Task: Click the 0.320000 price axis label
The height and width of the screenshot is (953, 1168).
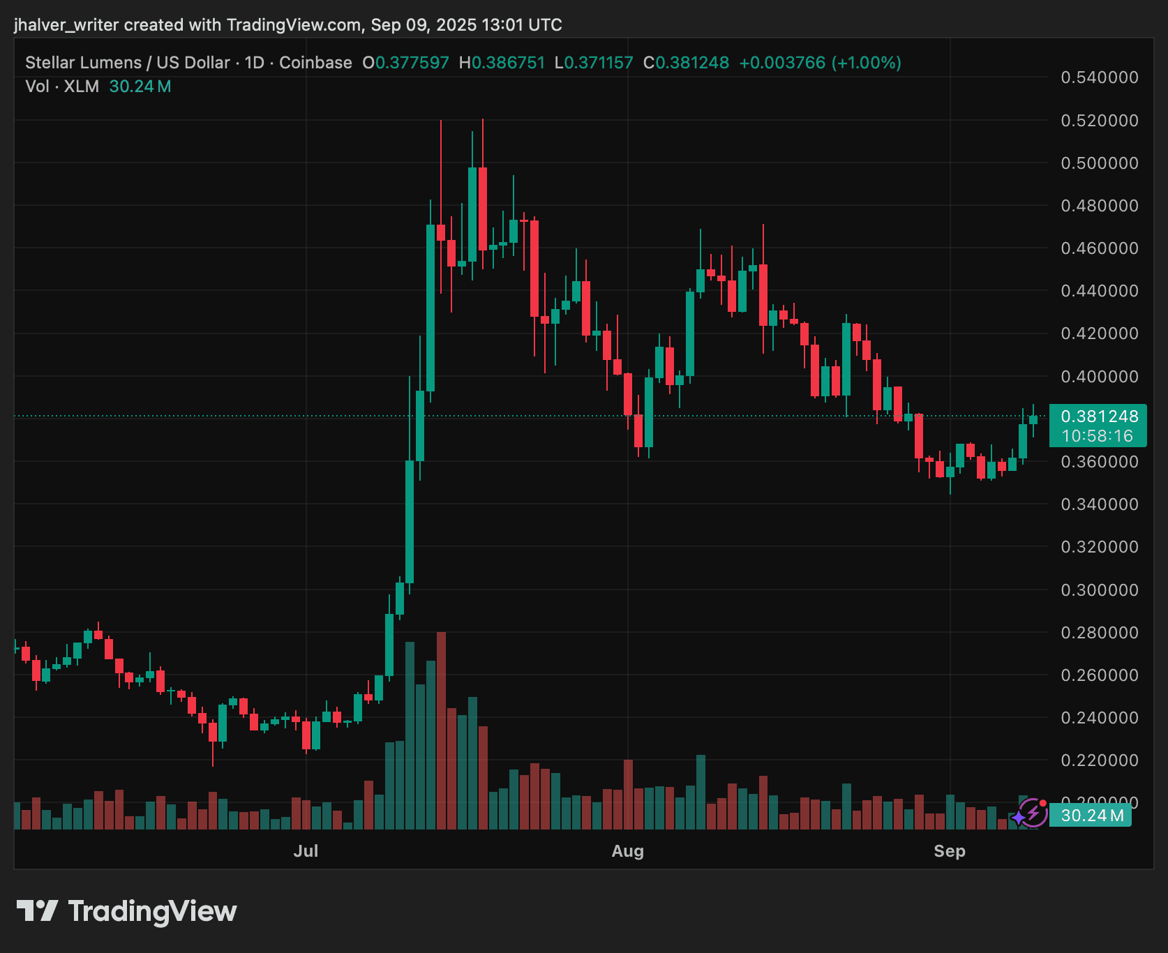Action: coord(1100,547)
